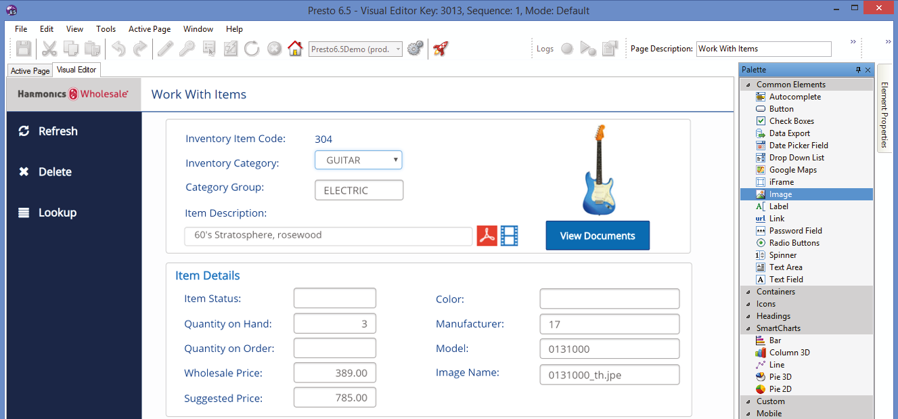Click the Cut scissors icon

[x=49, y=49]
